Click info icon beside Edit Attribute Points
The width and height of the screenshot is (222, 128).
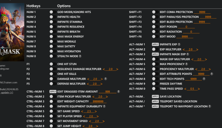click(211, 74)
